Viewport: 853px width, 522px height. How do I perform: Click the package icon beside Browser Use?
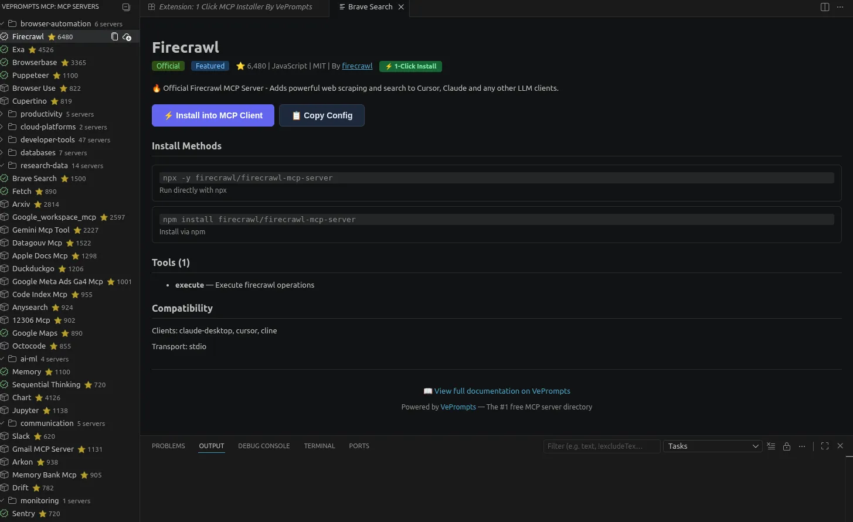[4, 88]
